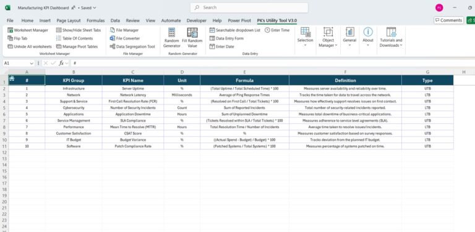Select the Patch Compliance Rate cell

coord(133,146)
